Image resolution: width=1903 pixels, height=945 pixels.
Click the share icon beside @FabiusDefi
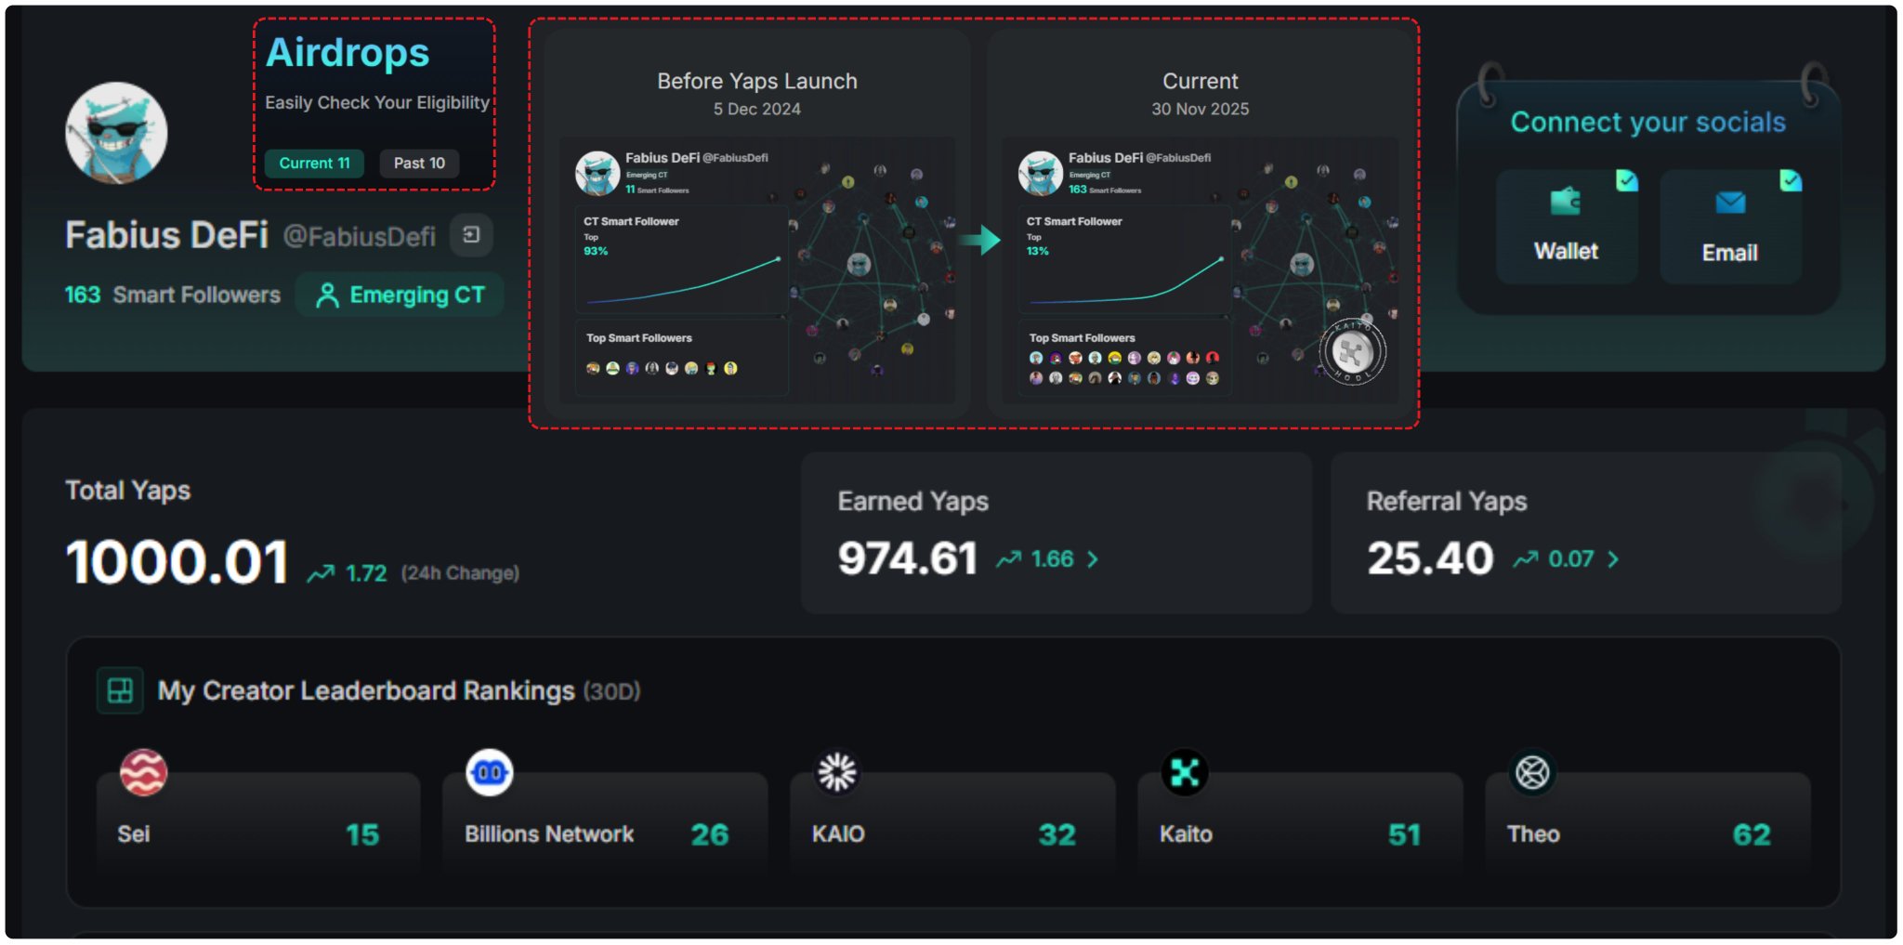point(471,235)
